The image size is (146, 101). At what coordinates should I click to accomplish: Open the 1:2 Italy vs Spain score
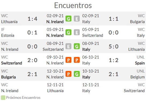tap(114, 60)
